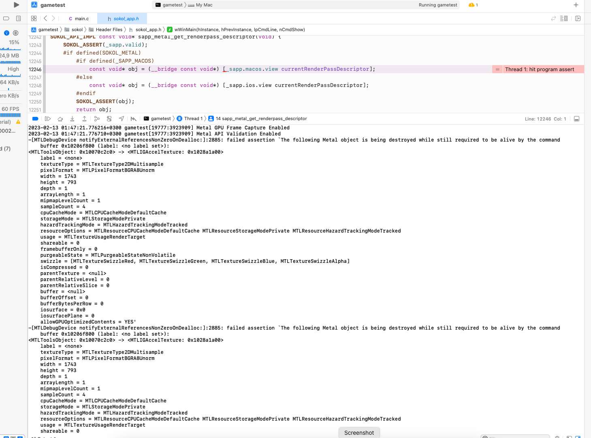Step out of the current function
591x438 pixels.
(84, 118)
